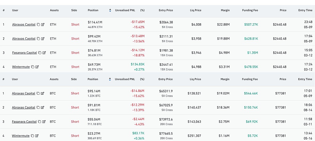This screenshot has height=141, width=315.
Task: Click Entry Time header in ETH table
Action: tap(305, 10)
